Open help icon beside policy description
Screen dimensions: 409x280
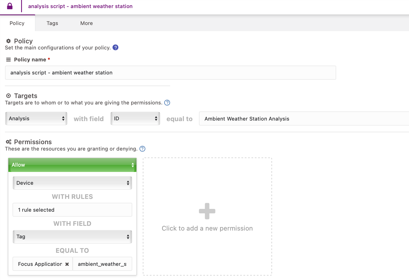[116, 47]
